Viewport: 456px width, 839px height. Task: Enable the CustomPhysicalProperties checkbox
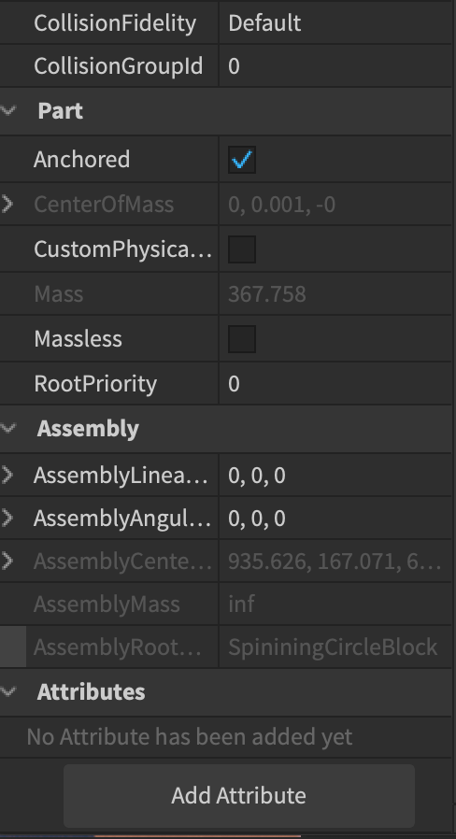pyautogui.click(x=242, y=249)
